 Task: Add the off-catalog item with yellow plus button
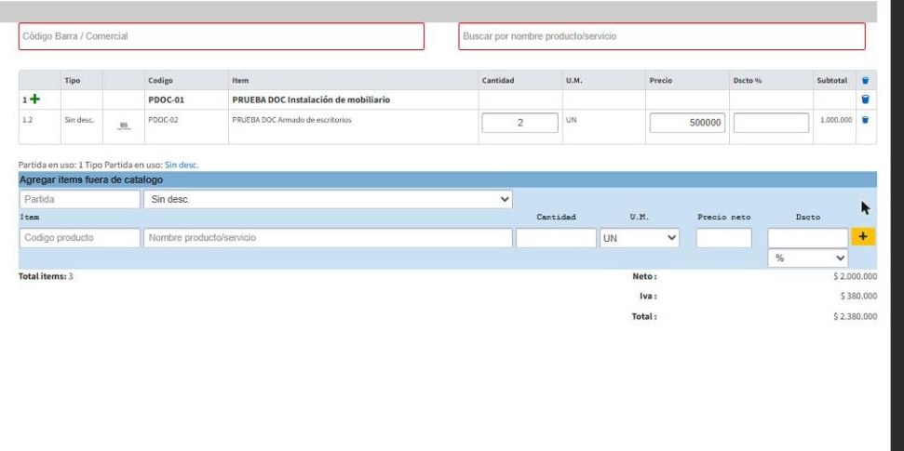click(x=862, y=237)
